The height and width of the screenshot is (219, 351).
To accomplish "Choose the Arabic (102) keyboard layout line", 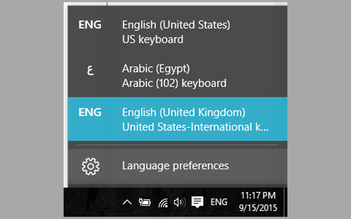I will (174, 84).
